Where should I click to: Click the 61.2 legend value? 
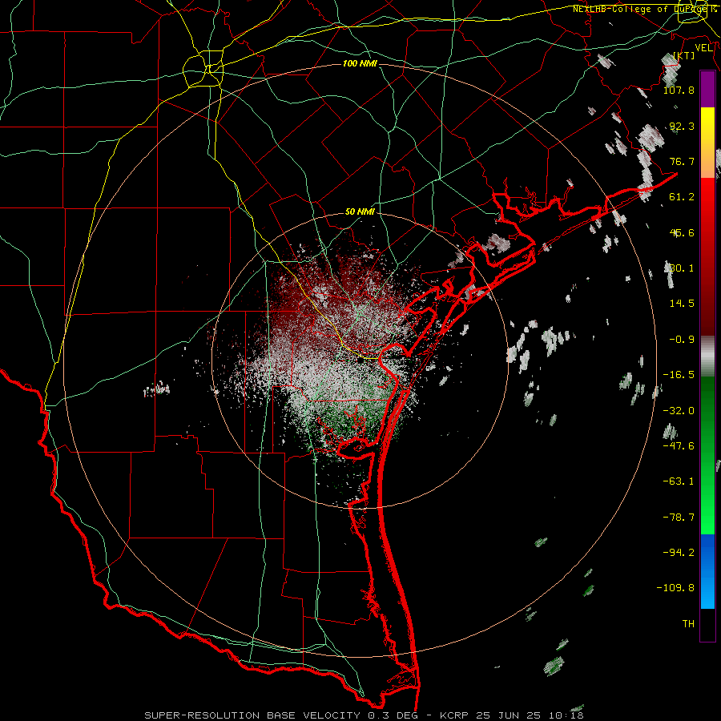tap(682, 197)
